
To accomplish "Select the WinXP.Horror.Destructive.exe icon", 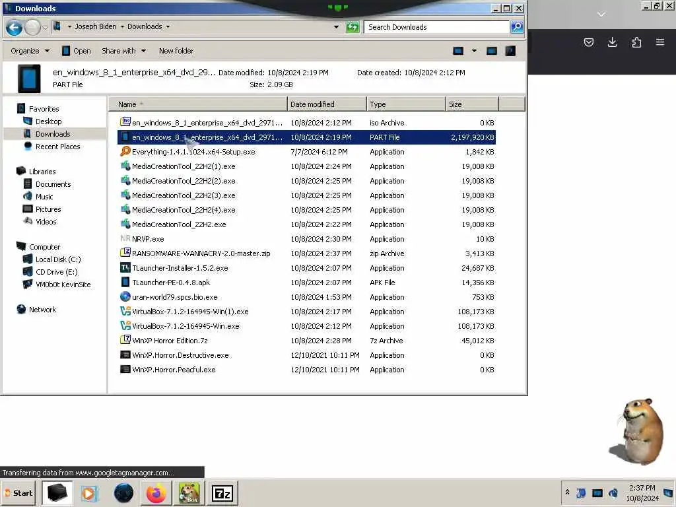I will [125, 355].
